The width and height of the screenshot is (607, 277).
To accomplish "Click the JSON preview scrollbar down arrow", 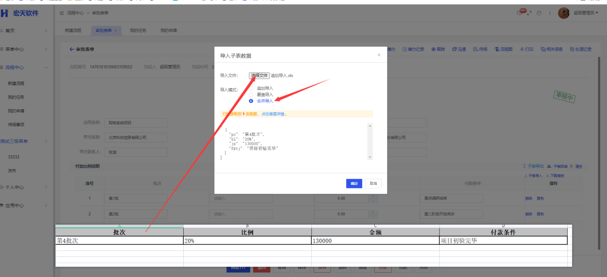I will tap(369, 157).
